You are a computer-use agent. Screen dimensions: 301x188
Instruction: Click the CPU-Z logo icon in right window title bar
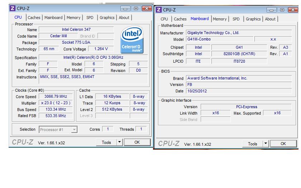click(158, 10)
